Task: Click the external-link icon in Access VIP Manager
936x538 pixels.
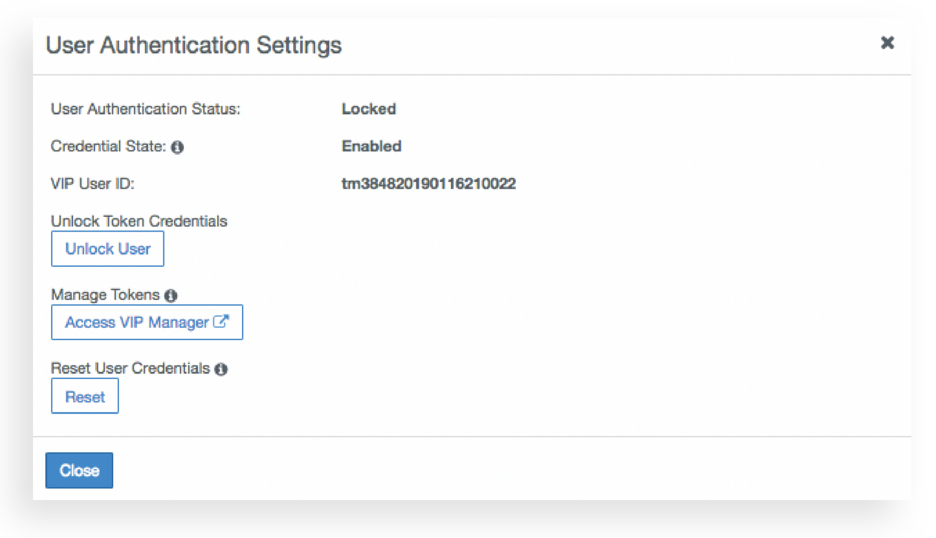Action: pos(221,321)
